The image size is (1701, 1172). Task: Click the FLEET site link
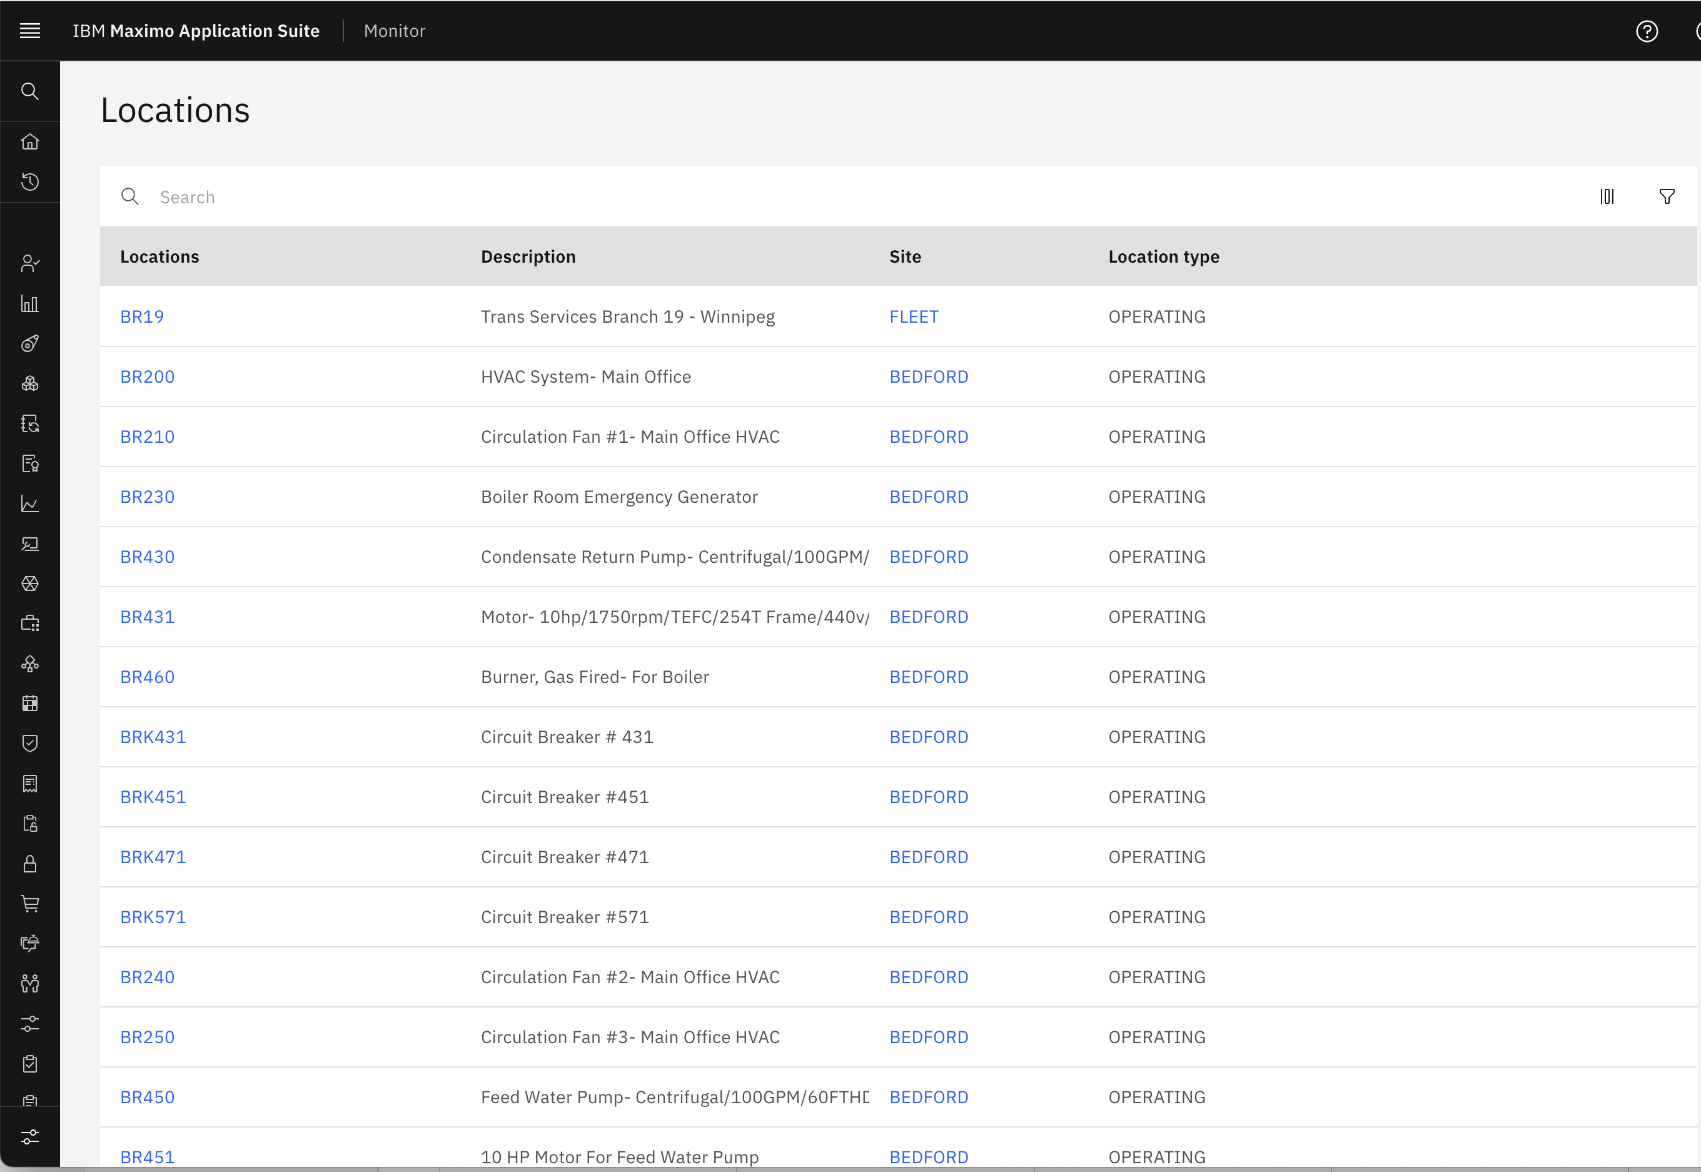pos(914,316)
